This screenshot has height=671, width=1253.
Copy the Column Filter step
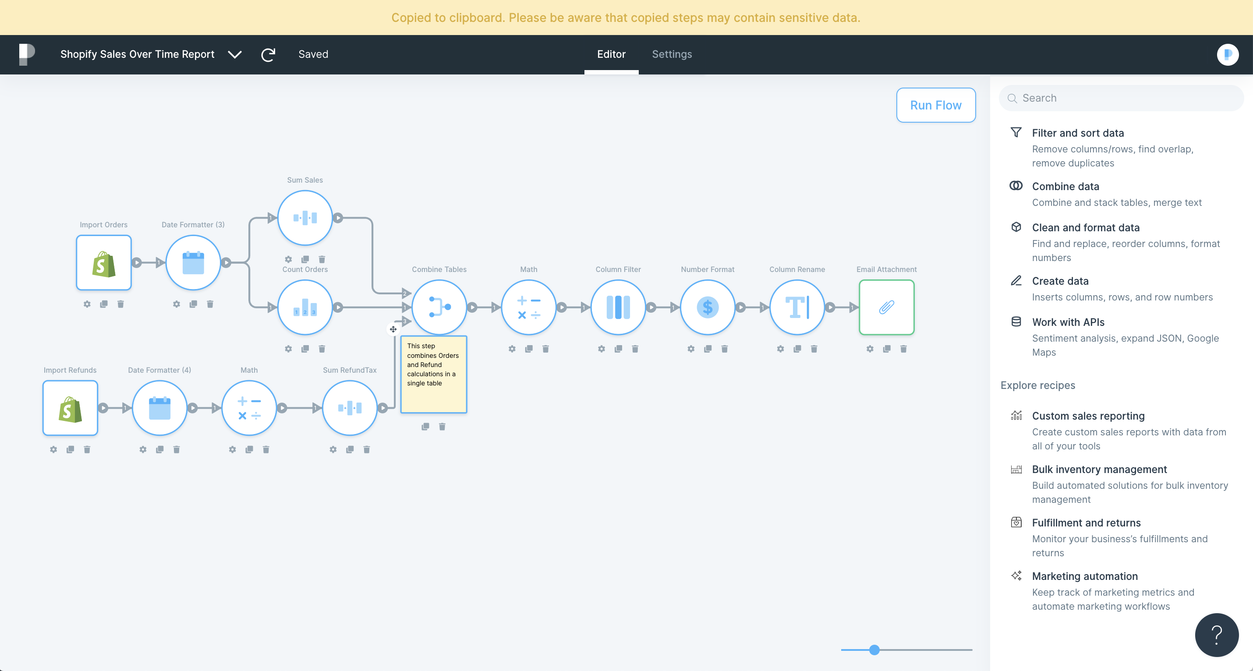click(x=618, y=349)
